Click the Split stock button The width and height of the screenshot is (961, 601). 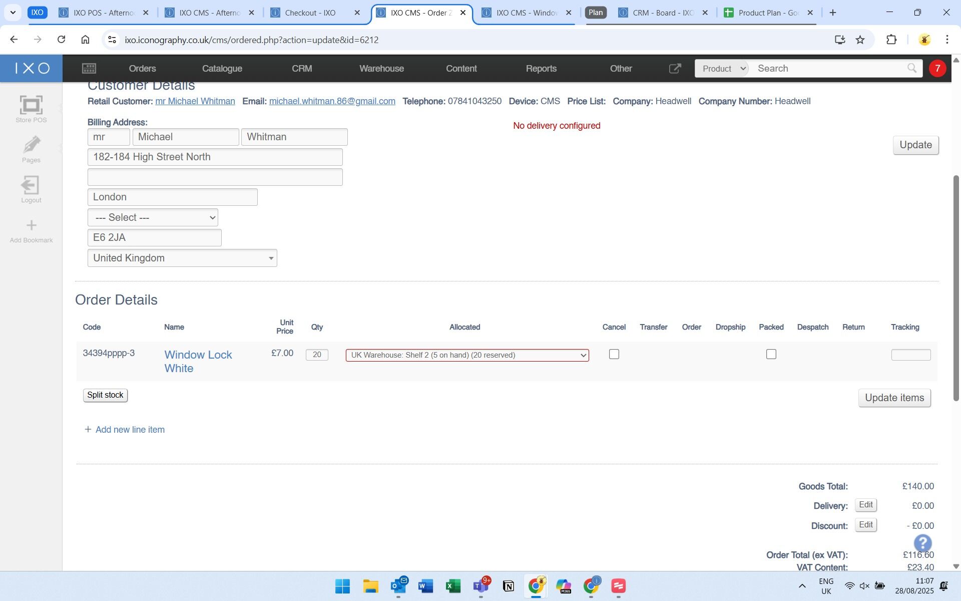[x=105, y=396]
